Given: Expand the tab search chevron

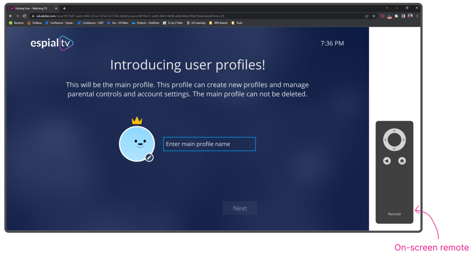Looking at the screenshot, I should click(387, 8).
